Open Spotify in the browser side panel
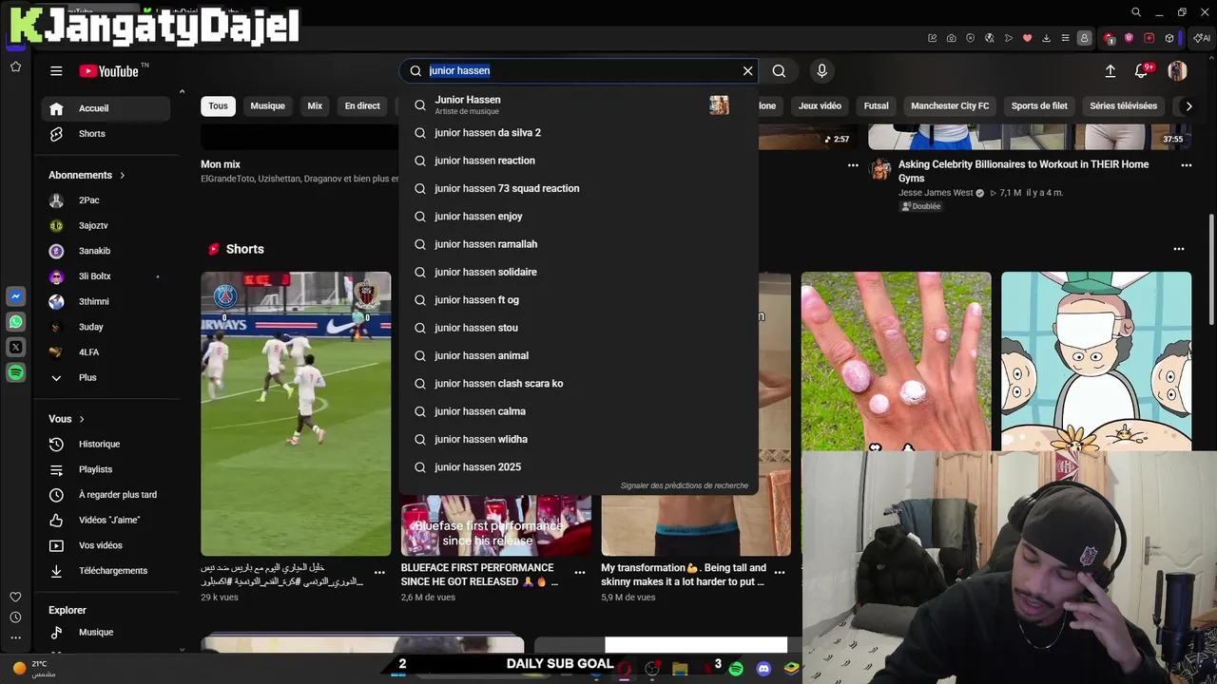 pos(16,373)
